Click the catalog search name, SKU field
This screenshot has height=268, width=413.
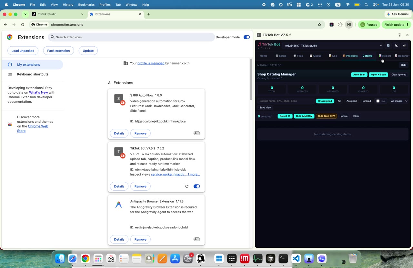(x=286, y=101)
